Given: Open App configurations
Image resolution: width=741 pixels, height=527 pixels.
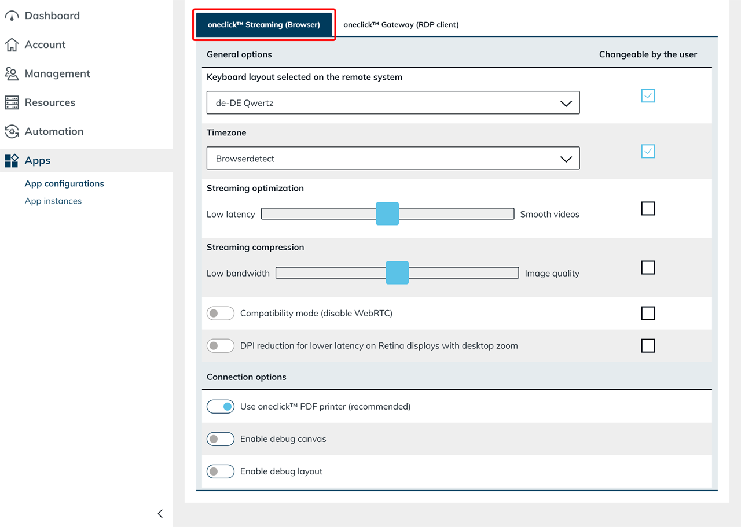Looking at the screenshot, I should tap(64, 183).
